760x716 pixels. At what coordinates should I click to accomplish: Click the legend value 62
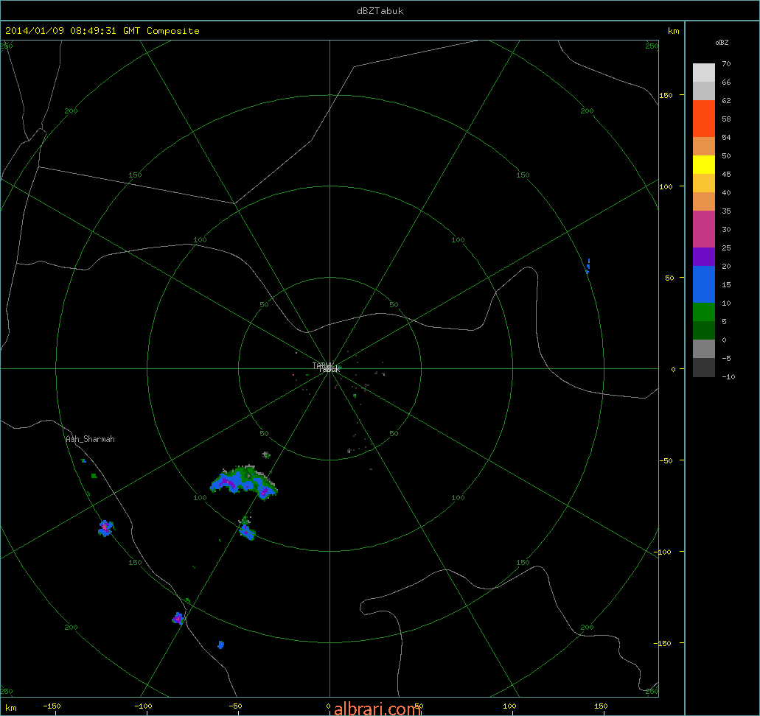pyautogui.click(x=726, y=100)
